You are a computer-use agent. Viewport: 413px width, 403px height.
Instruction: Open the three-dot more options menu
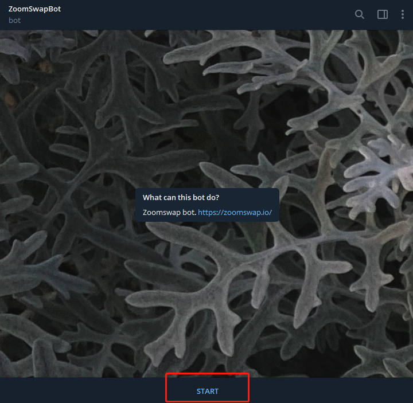[403, 14]
